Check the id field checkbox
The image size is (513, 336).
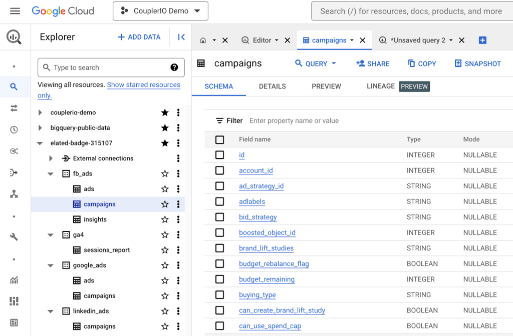pyautogui.click(x=220, y=155)
